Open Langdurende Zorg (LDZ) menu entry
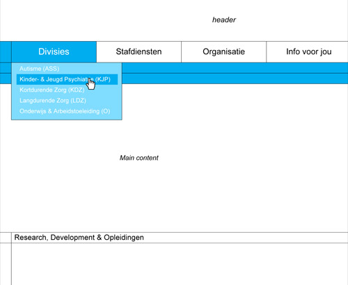Viewport: 348px width, 285px height. pos(53,101)
